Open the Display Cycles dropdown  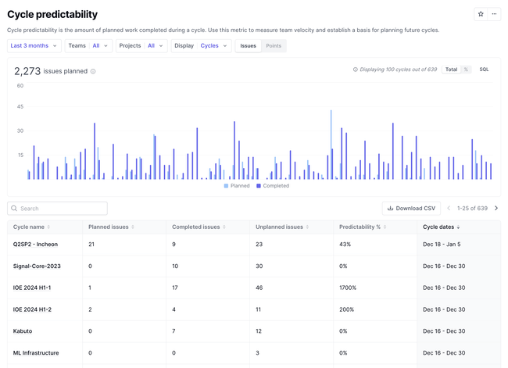[x=201, y=45]
